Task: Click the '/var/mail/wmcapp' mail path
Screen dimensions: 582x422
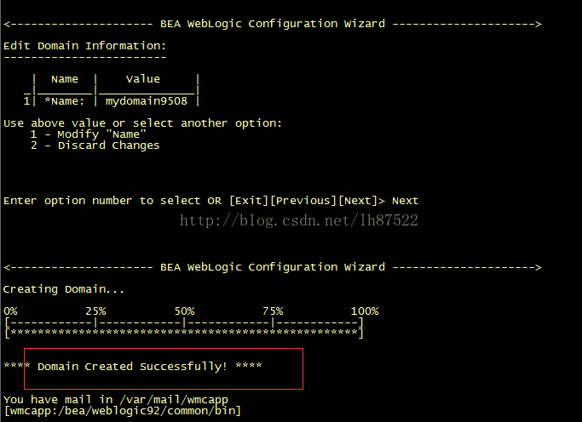Action: click(174, 400)
